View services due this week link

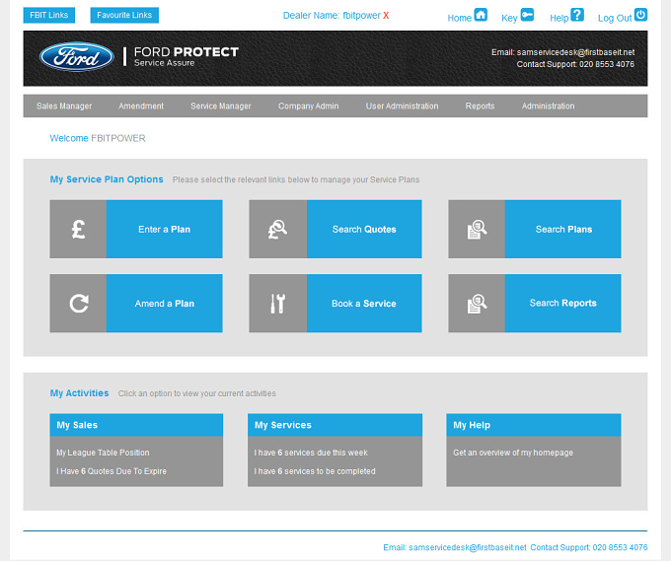(x=311, y=453)
